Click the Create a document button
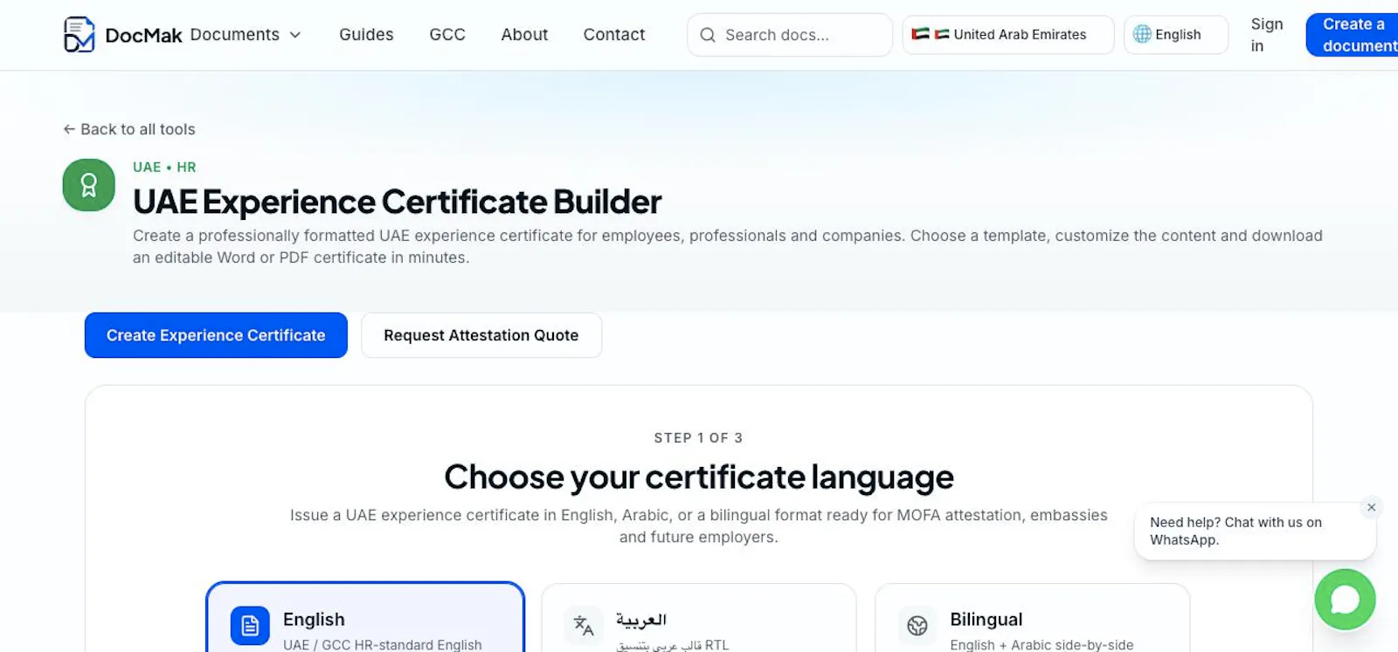The image size is (1398, 652). coord(1353,35)
